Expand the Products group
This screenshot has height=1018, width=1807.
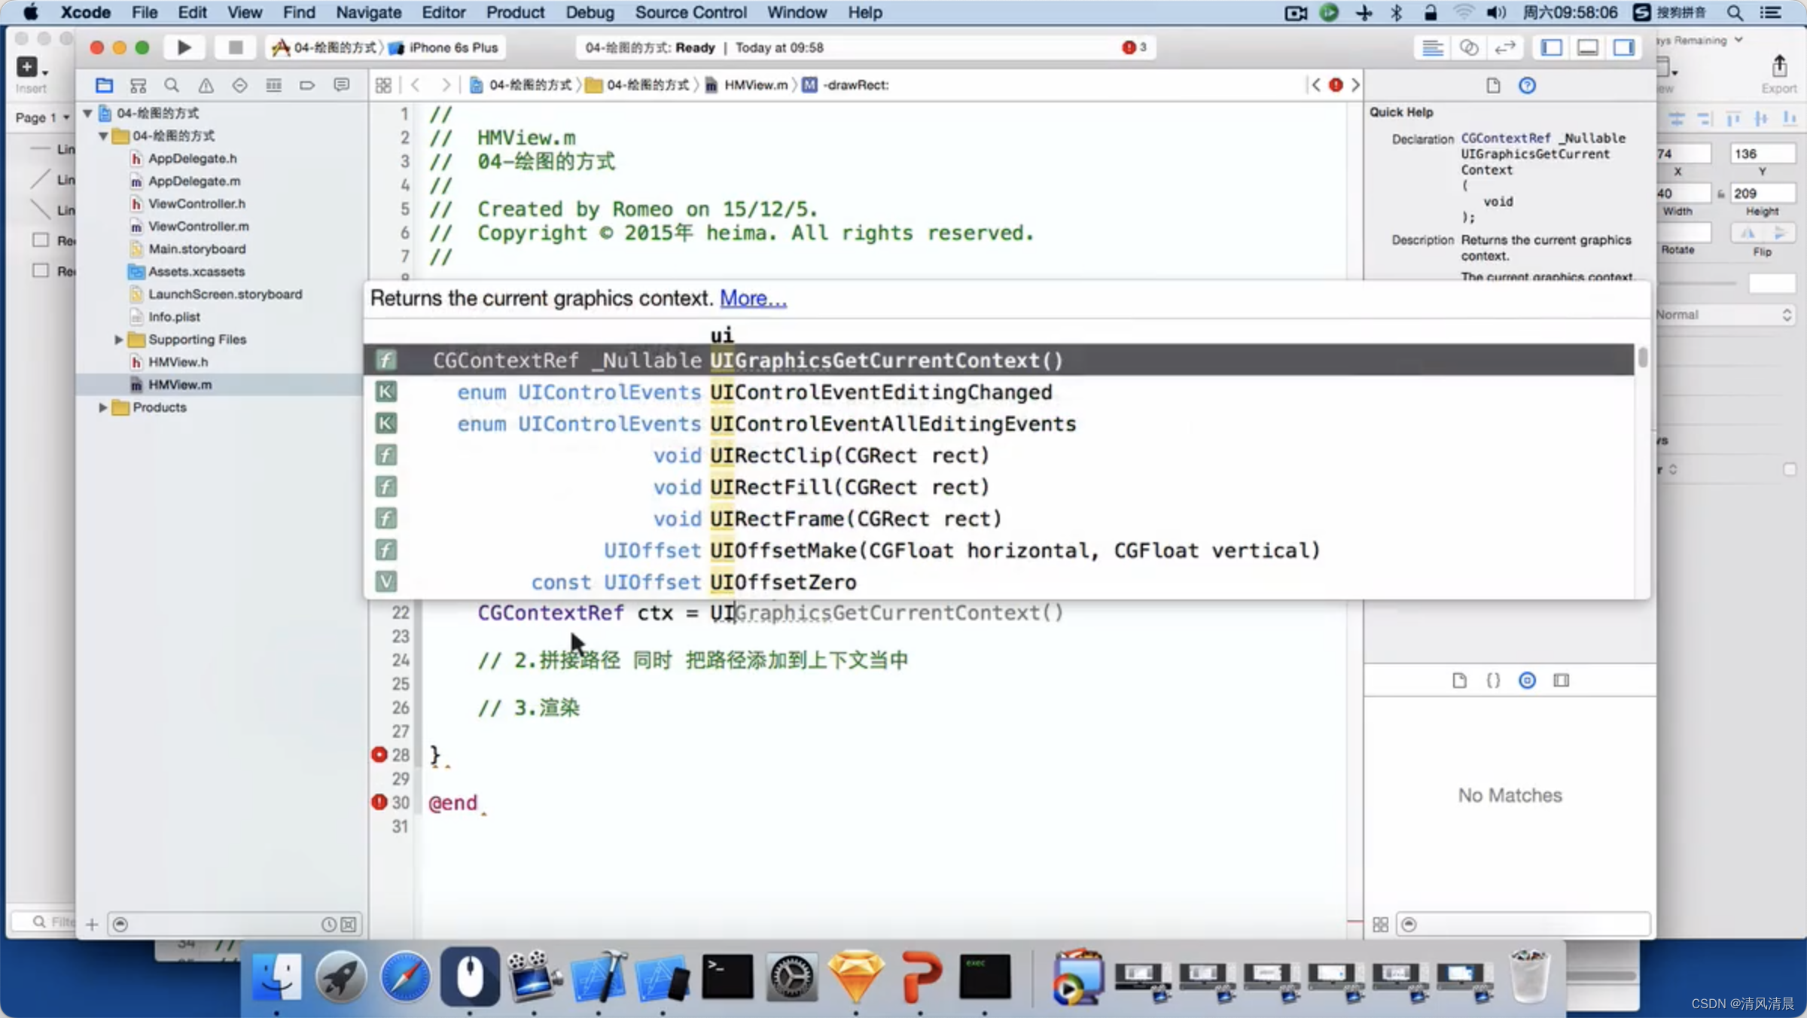103,407
